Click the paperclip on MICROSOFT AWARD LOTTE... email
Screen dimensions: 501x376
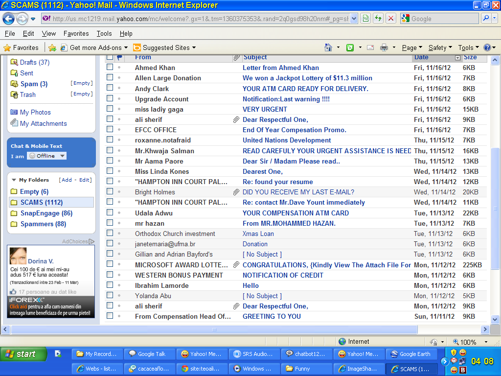point(236,265)
